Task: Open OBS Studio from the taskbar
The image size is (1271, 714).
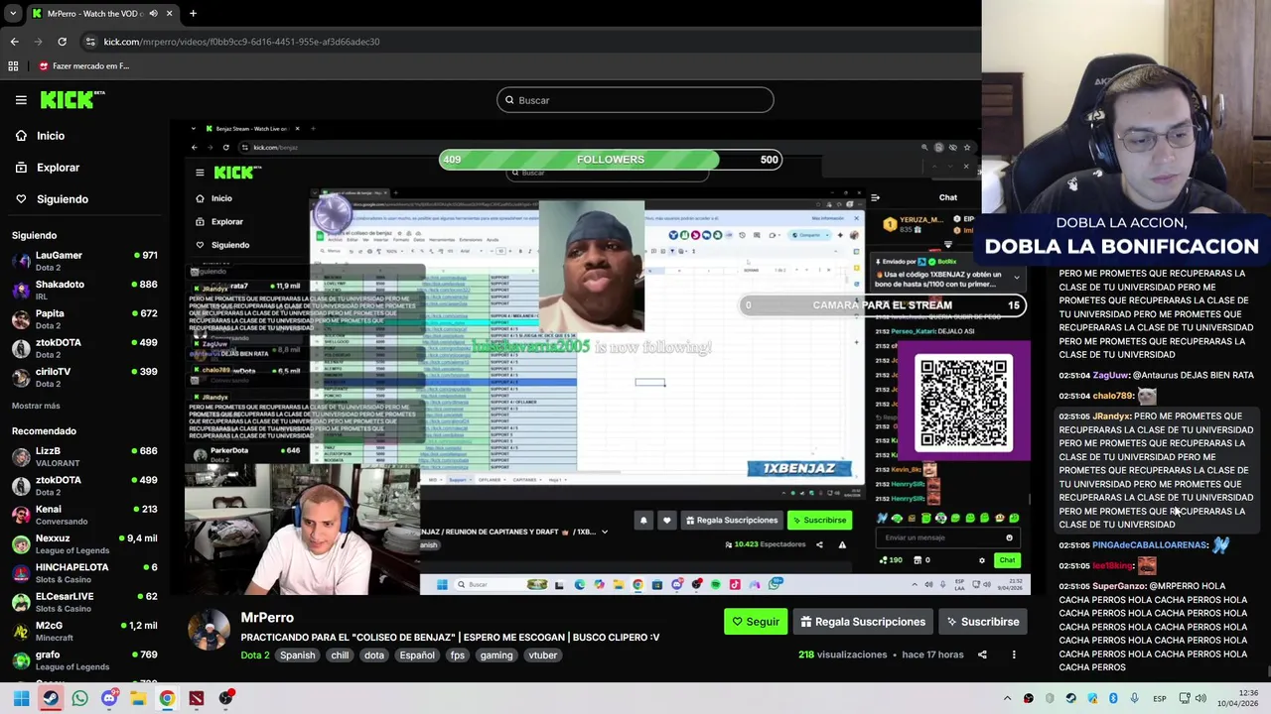Action: click(226, 698)
